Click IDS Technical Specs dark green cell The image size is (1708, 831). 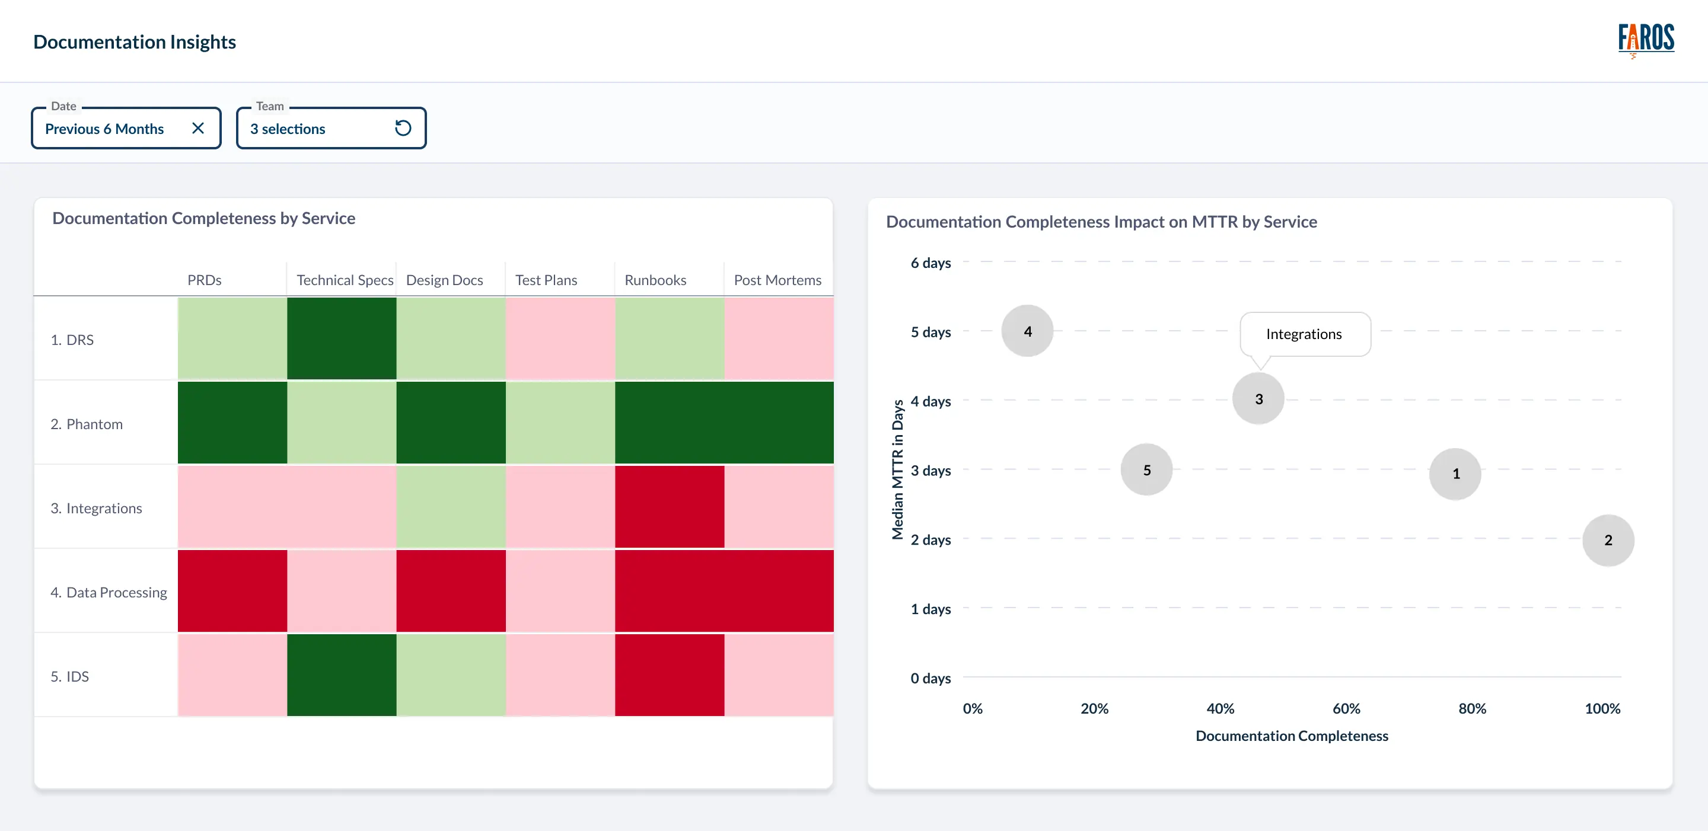click(x=342, y=675)
